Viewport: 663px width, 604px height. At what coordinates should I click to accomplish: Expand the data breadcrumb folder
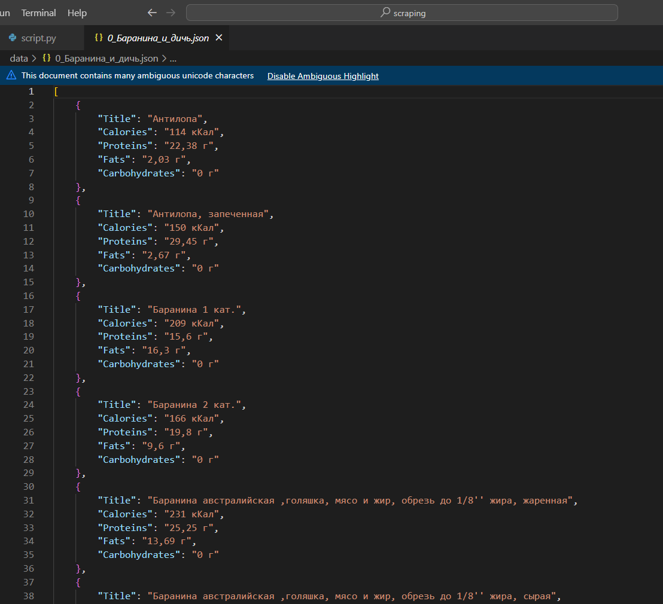19,59
